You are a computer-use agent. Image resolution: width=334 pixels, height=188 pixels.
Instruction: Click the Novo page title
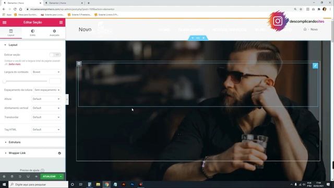point(85,29)
